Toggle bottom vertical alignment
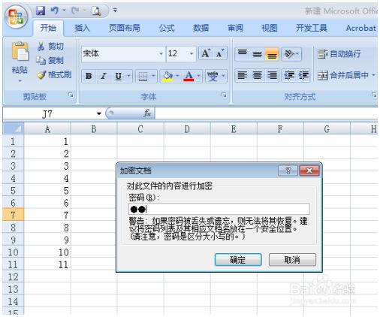The image size is (380, 317). [272, 54]
